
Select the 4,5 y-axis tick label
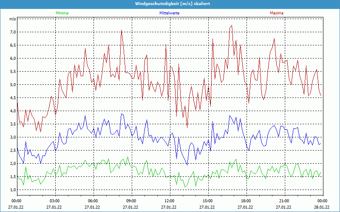point(13,98)
